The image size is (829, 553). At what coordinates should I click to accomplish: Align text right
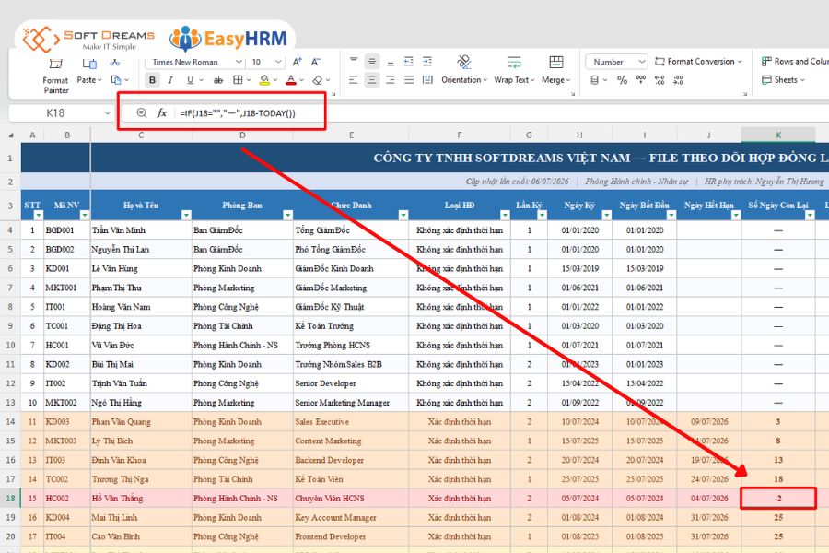pyautogui.click(x=391, y=80)
